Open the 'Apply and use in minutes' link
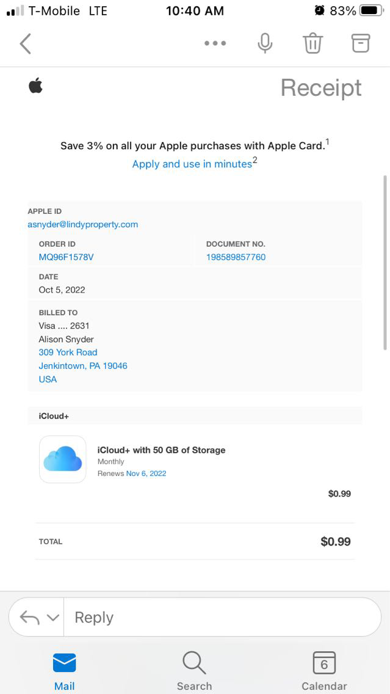 [x=192, y=164]
